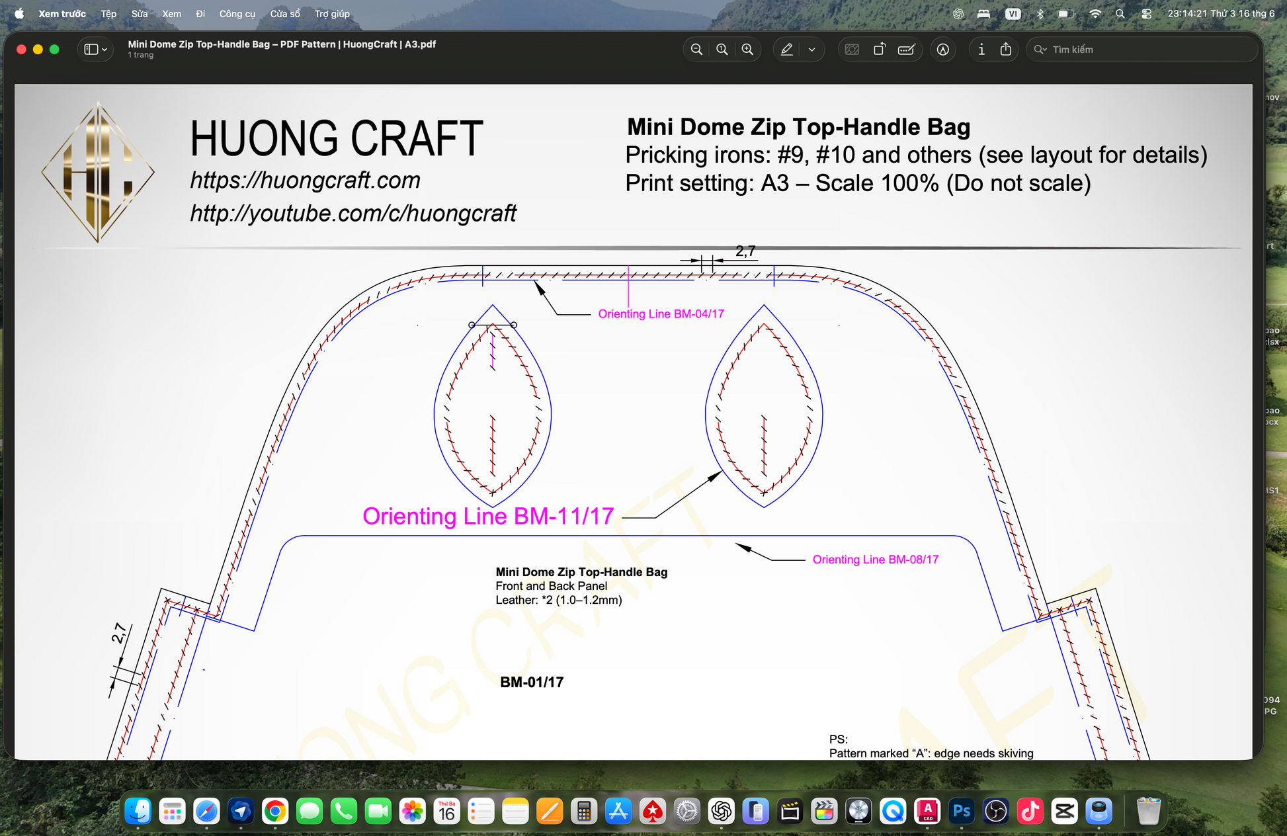The image size is (1287, 836).
Task: Launch OBS Studio from the Dock
Action: pyautogui.click(x=996, y=811)
